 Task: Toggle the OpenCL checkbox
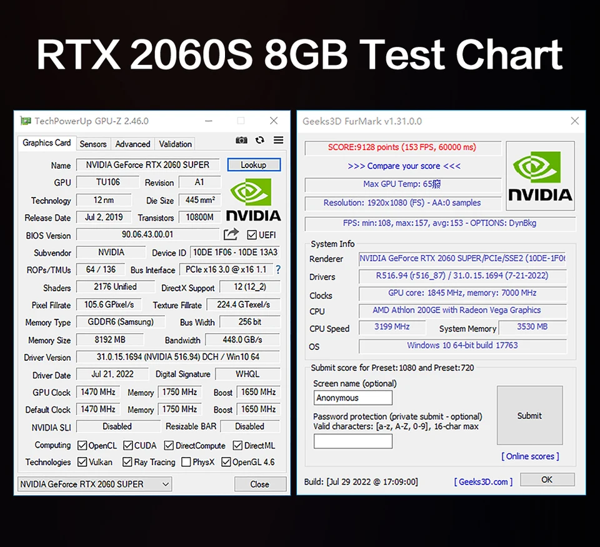tap(82, 445)
